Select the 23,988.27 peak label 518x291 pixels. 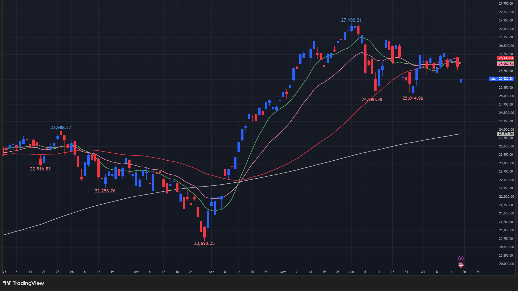[61, 128]
